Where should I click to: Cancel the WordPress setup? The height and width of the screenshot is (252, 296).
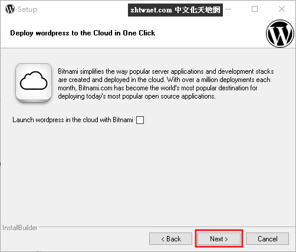267,239
